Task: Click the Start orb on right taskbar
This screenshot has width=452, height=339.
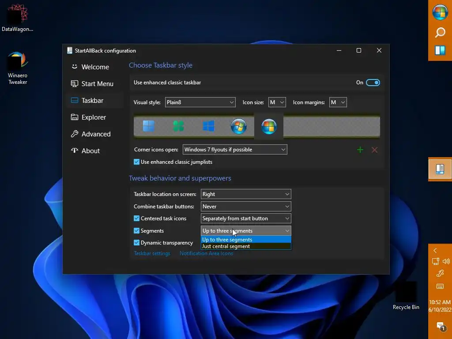Action: click(440, 12)
